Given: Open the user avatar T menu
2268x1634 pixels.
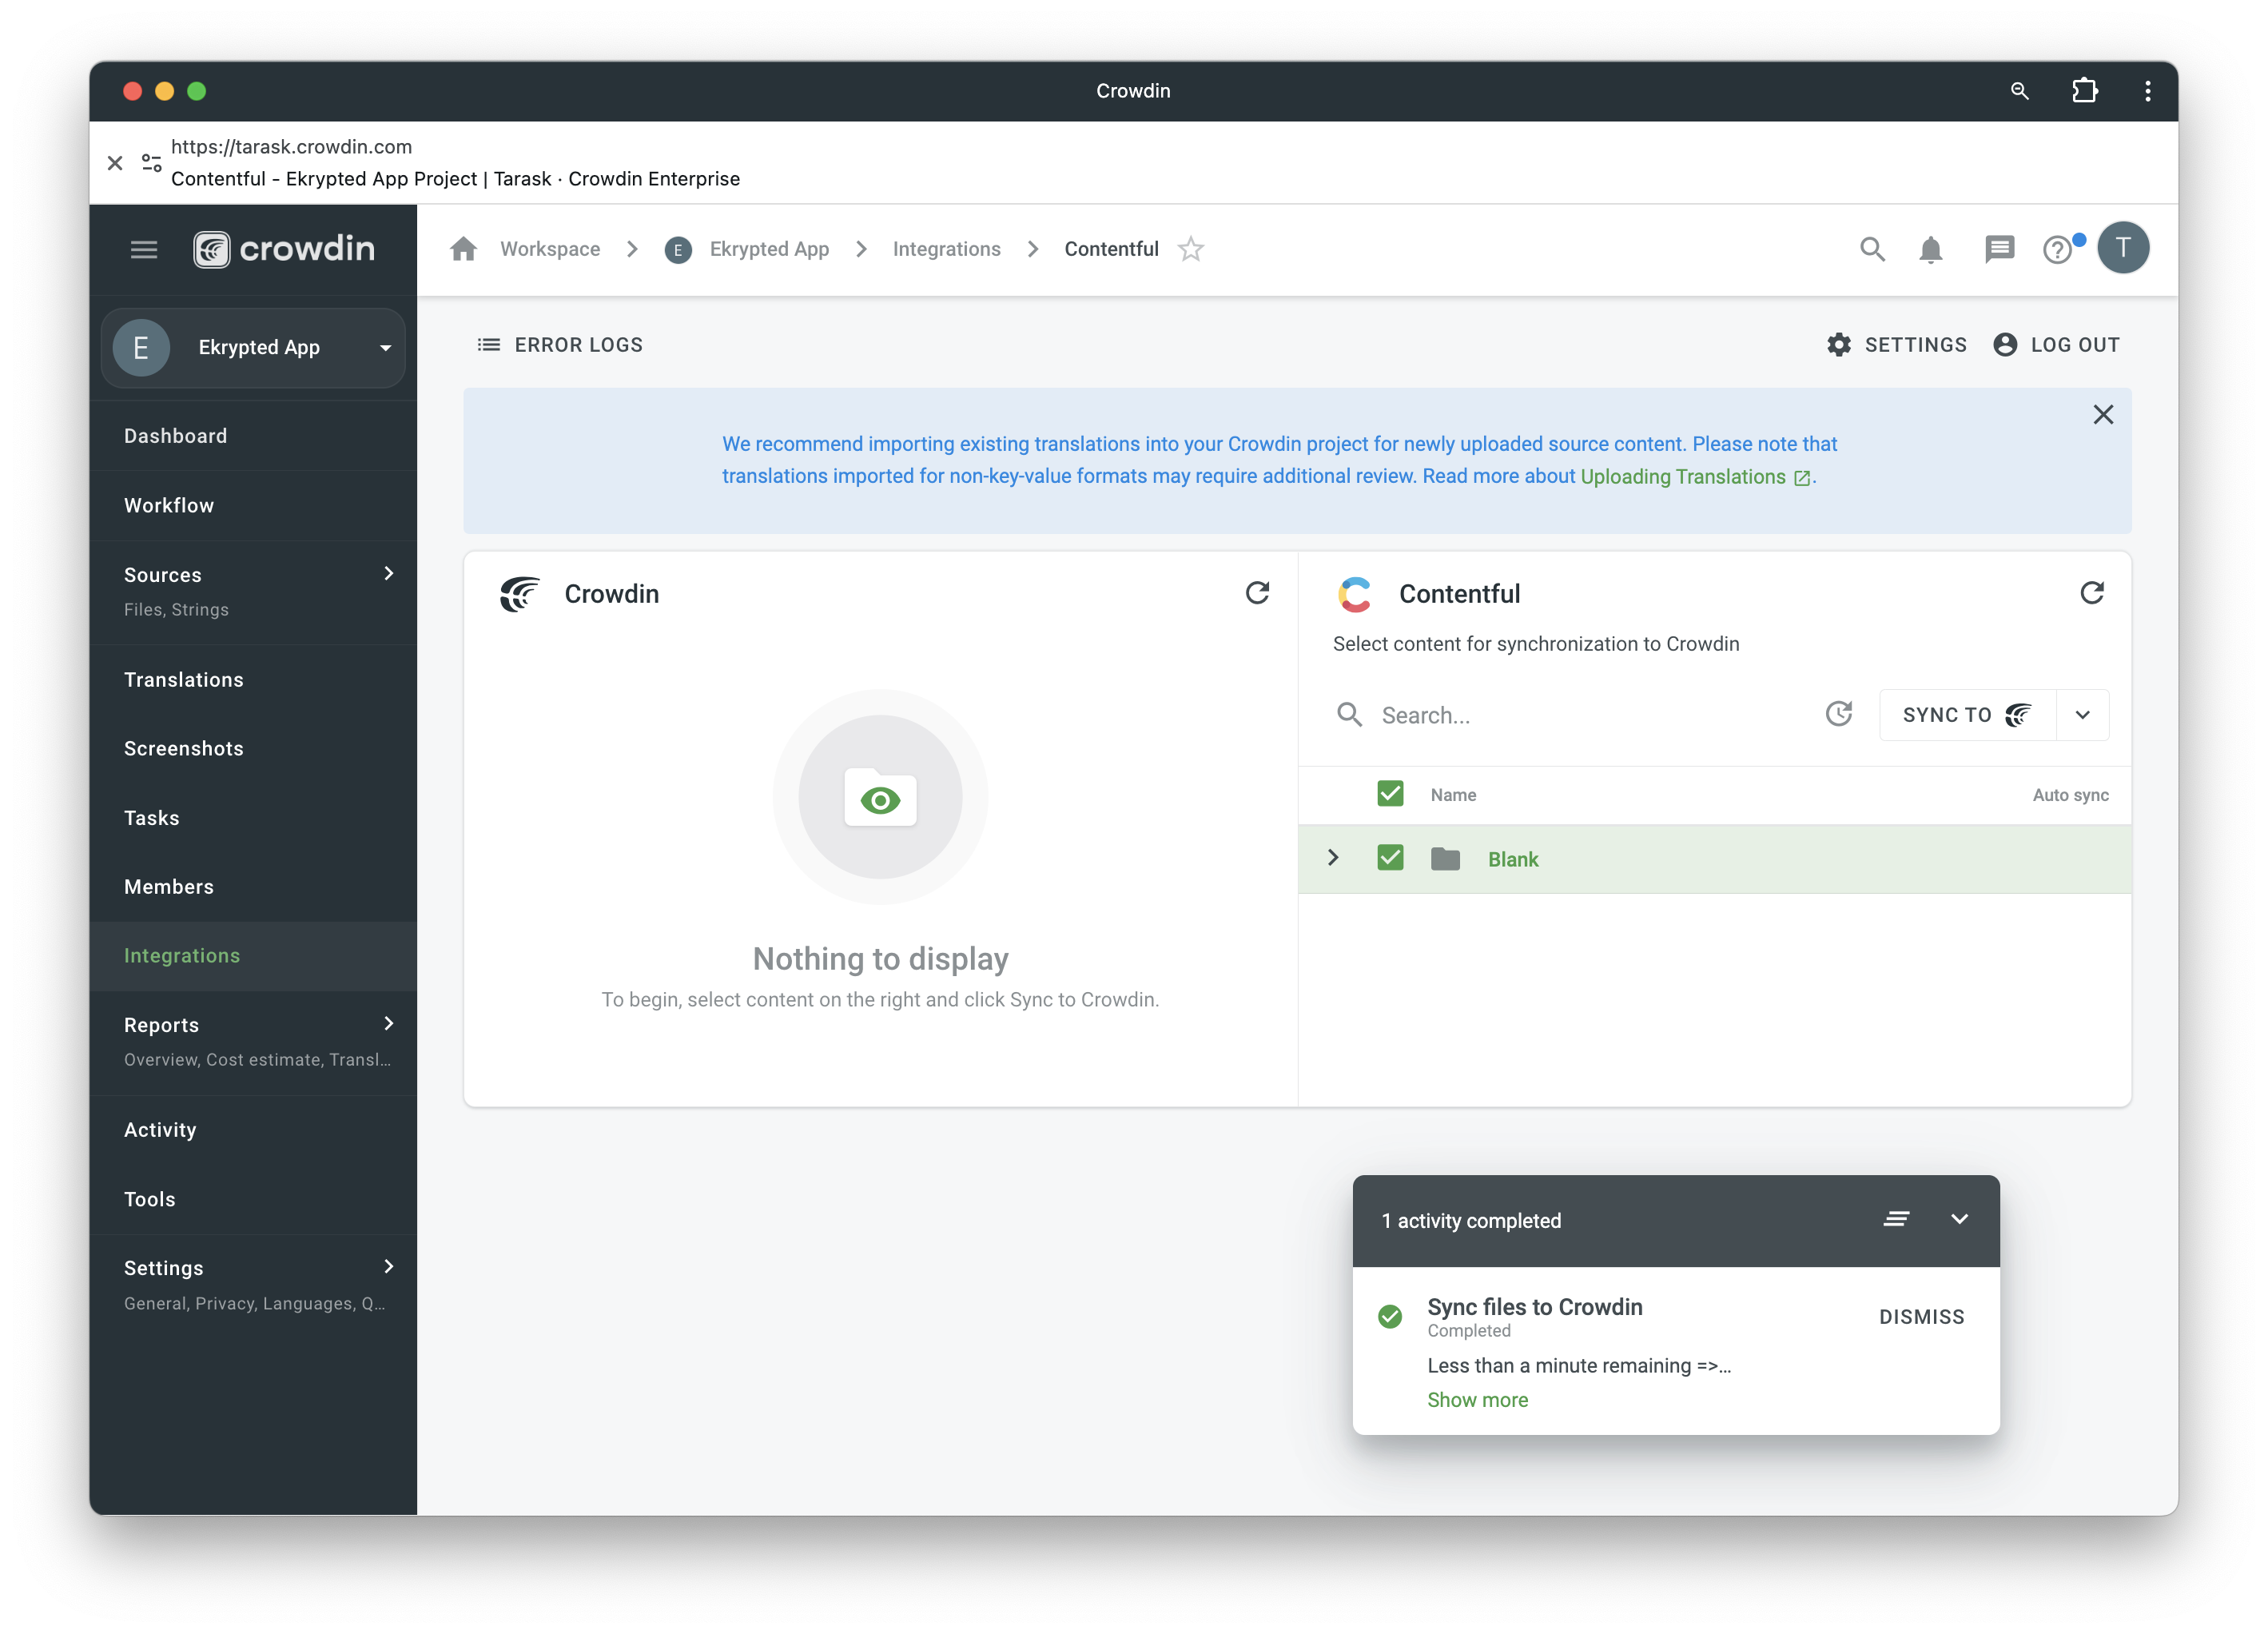Looking at the screenshot, I should coord(2123,248).
